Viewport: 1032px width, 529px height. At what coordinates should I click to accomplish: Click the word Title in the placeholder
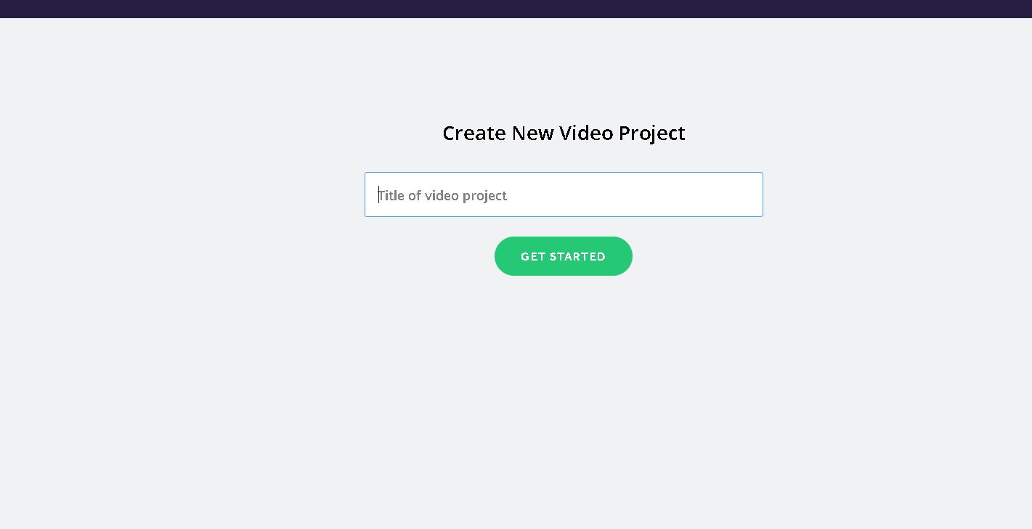[390, 195]
